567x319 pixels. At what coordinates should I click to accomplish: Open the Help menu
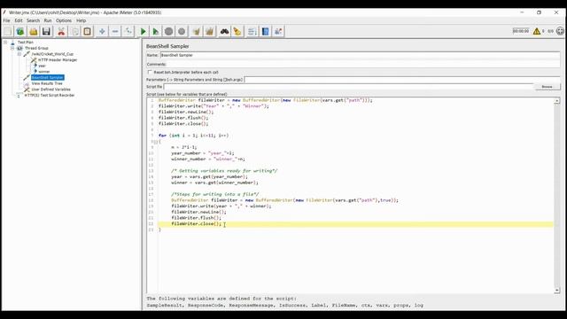(81, 20)
